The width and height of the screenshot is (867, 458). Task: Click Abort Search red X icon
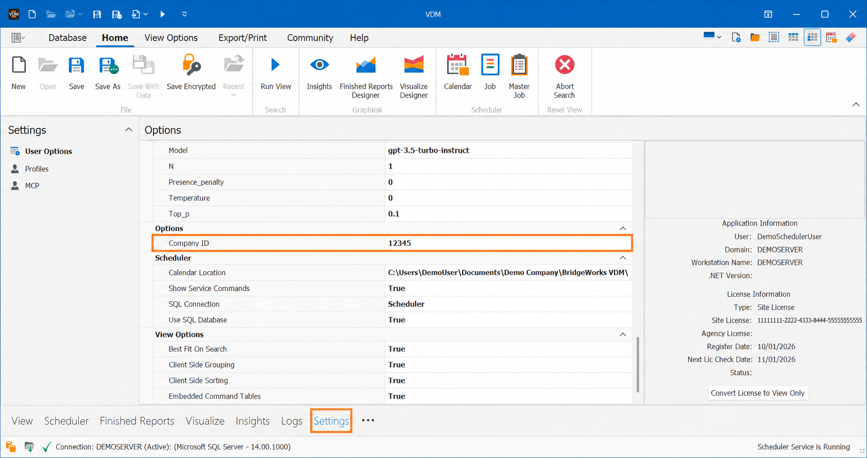[564, 65]
